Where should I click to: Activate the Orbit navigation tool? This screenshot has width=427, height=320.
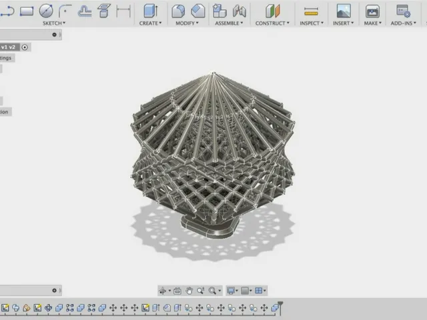[x=163, y=291]
